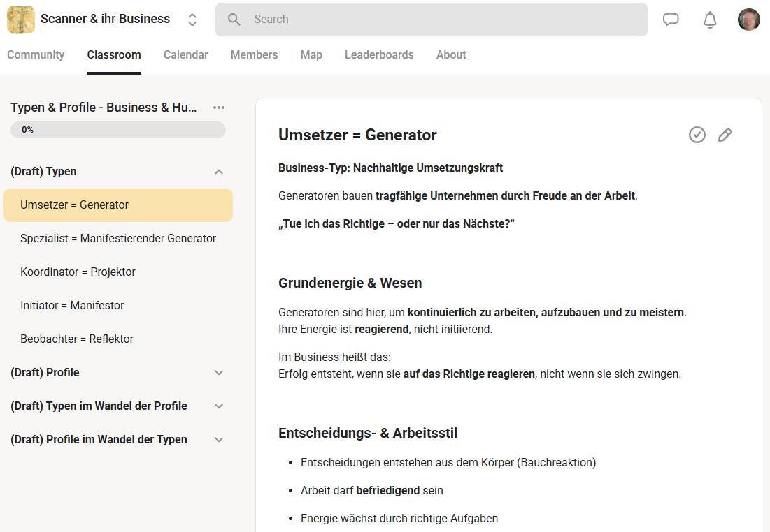Open the Beobachter = Reflektor lesson
The height and width of the screenshot is (532, 770).
coord(77,339)
